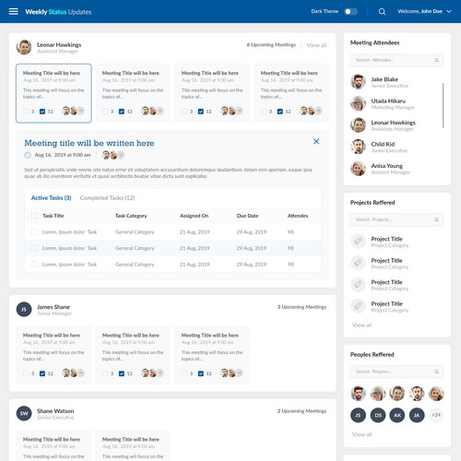
Task: Click search icon in Search Attendees field
Action: click(436, 60)
